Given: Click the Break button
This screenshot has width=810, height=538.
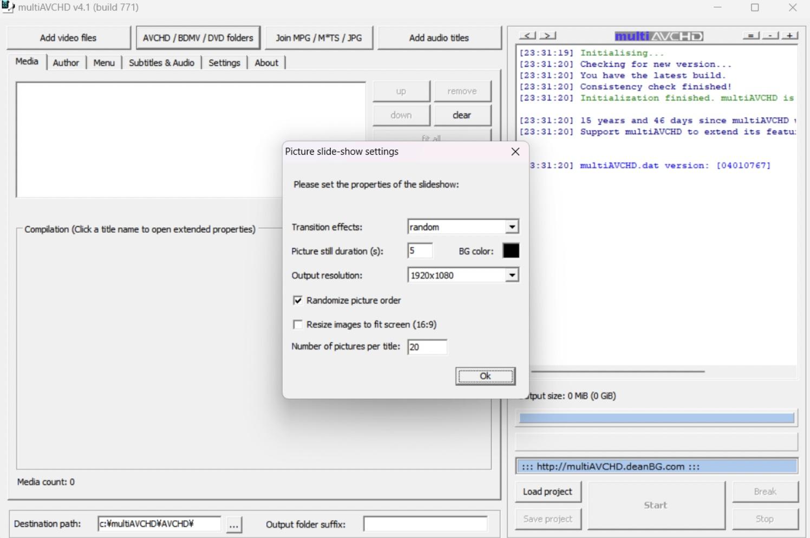Looking at the screenshot, I should (765, 491).
